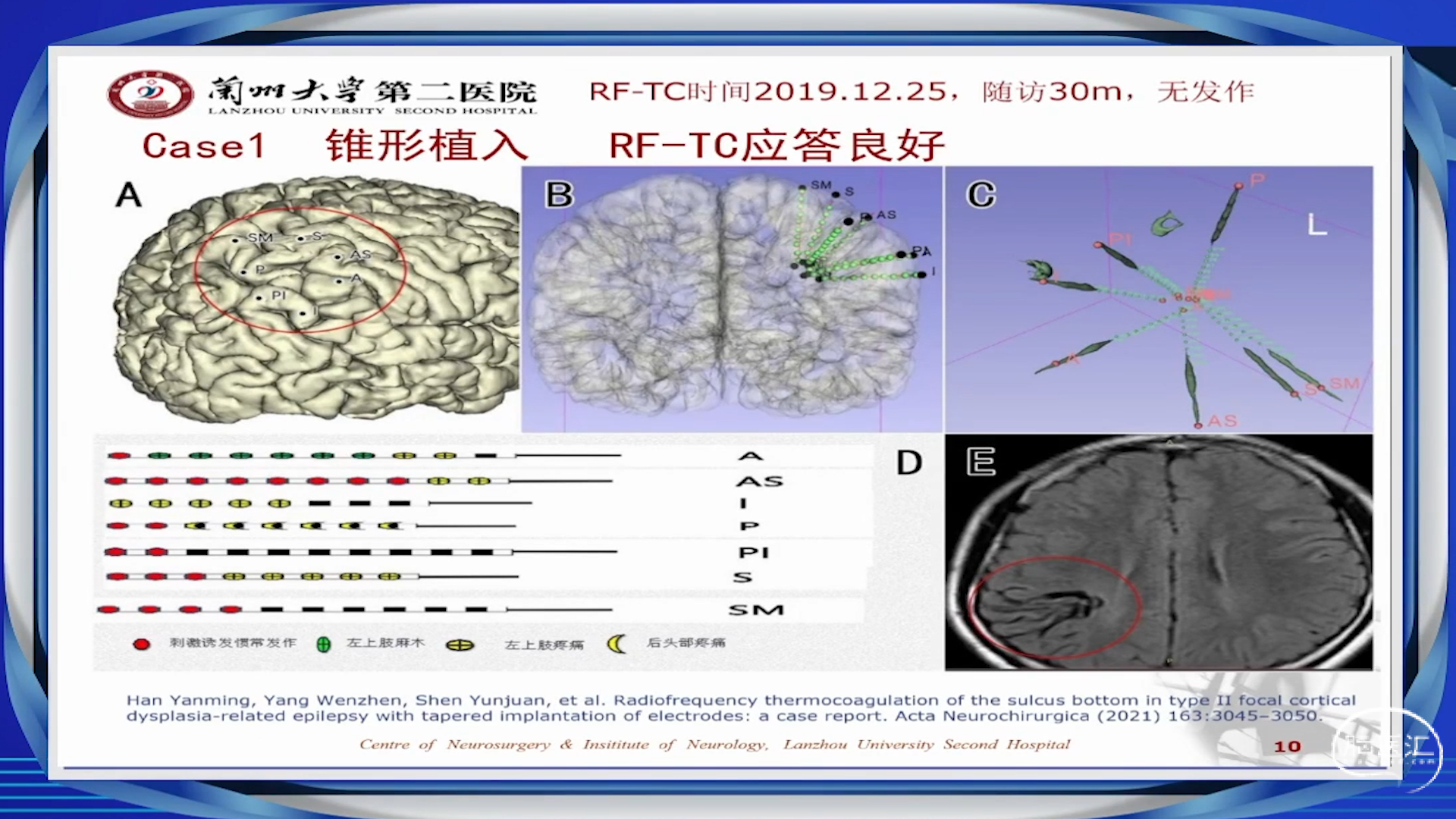Click panel letter C label
The image size is (1456, 819).
[981, 196]
